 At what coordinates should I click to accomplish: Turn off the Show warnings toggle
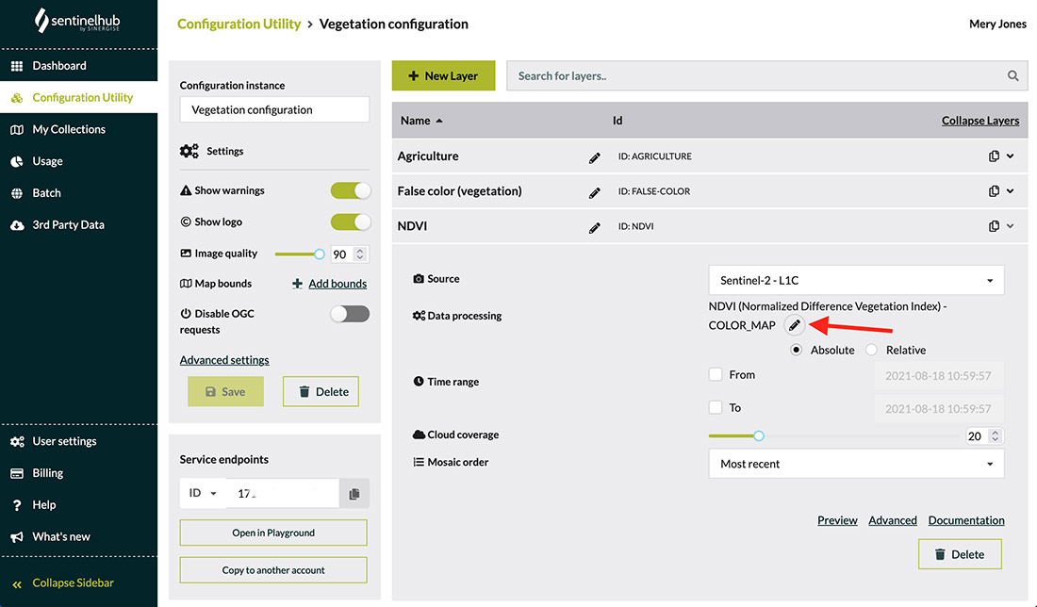click(351, 190)
